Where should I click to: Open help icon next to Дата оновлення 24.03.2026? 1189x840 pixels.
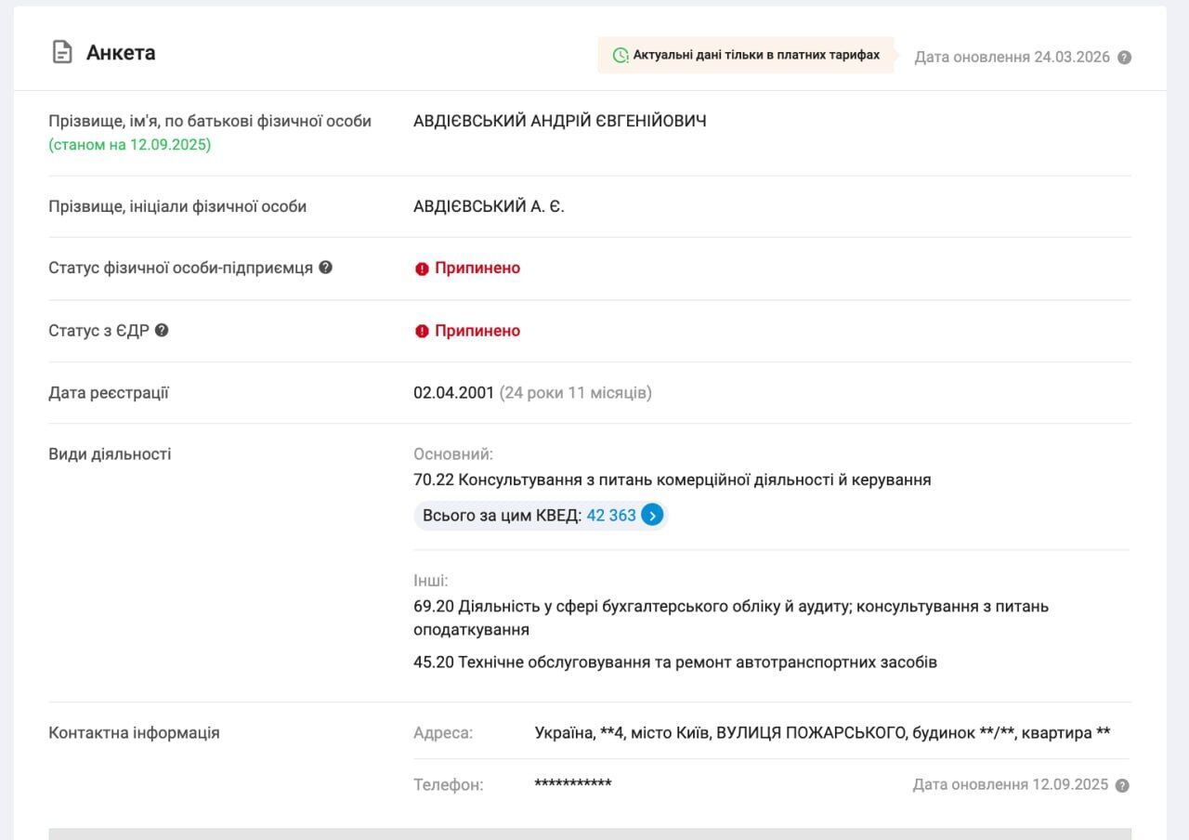click(x=1124, y=58)
